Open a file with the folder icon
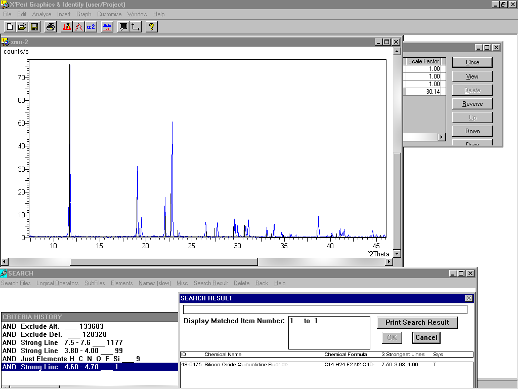This screenshot has width=518, height=389. [22, 27]
